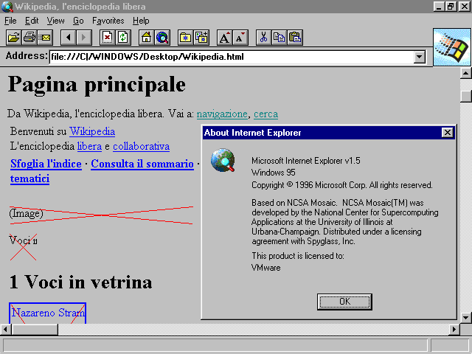The image size is (472, 354).
Task: Click the Search the Internet icon
Action: (162, 37)
